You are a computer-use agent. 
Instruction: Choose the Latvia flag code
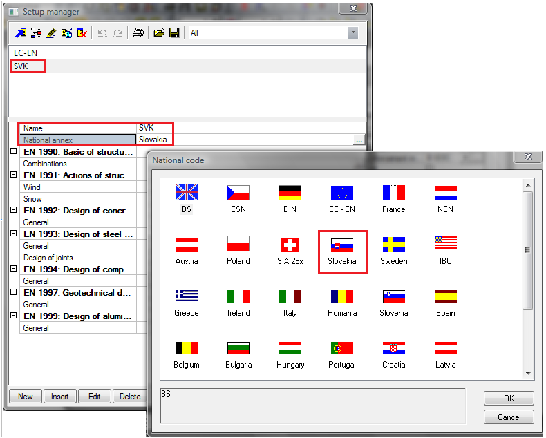445,354
